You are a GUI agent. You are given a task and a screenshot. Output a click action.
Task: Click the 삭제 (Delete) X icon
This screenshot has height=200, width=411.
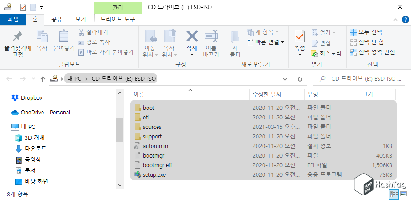[x=192, y=36]
